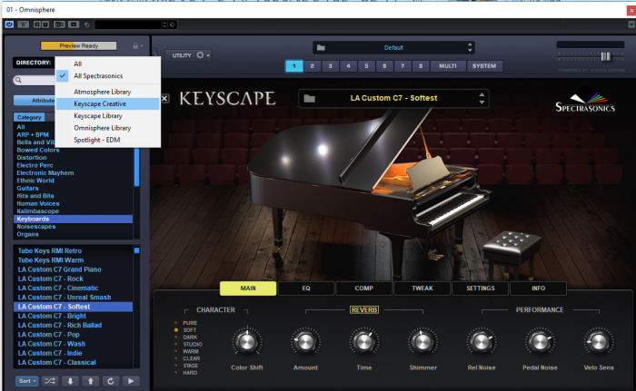Open the INFO tab
The width and height of the screenshot is (636, 391).
point(538,288)
